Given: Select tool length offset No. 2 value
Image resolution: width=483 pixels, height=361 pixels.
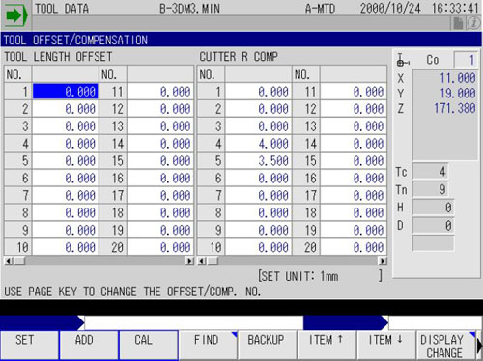Looking at the screenshot, I should [66, 109].
